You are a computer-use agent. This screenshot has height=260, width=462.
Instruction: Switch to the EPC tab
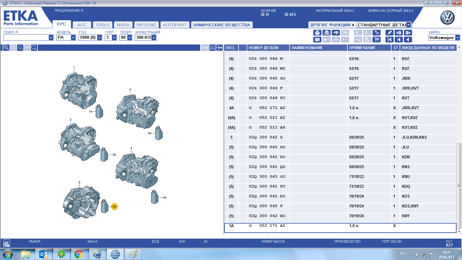(62, 24)
